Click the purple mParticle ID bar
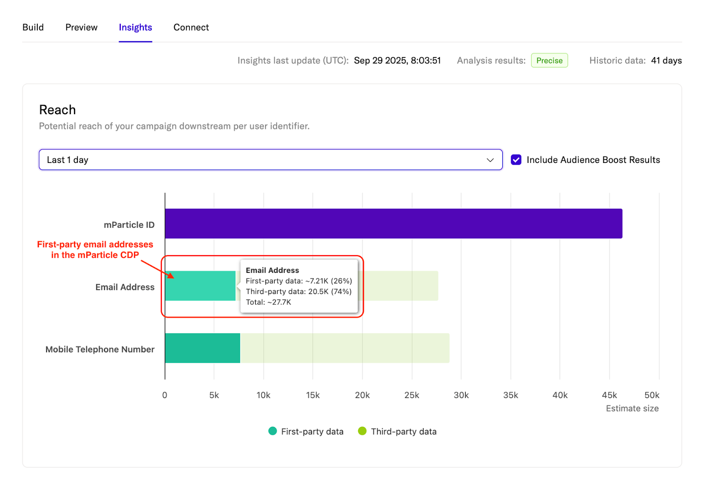This screenshot has width=703, height=477. click(x=393, y=224)
